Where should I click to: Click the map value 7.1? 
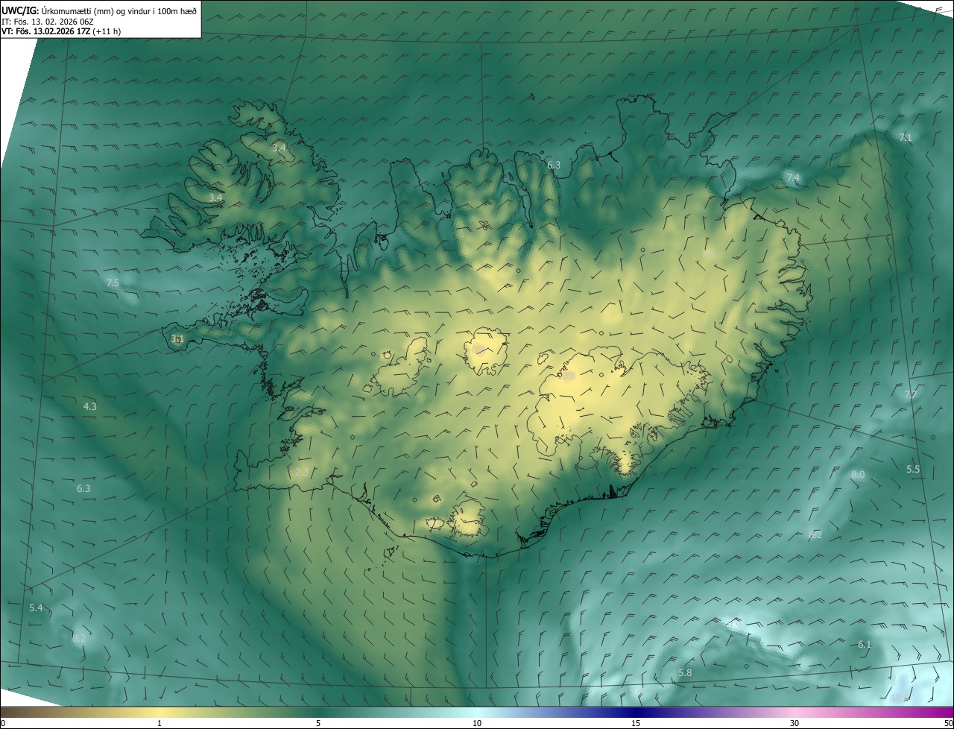coord(906,138)
